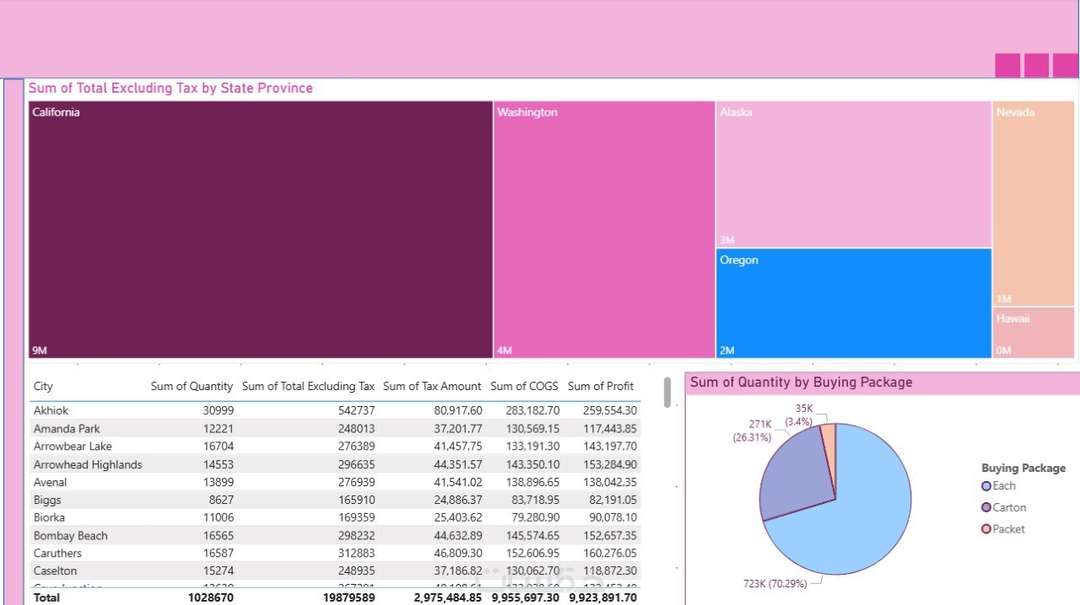Select the 'Akhiok' city row
This screenshot has height=605, width=1080.
335,410
